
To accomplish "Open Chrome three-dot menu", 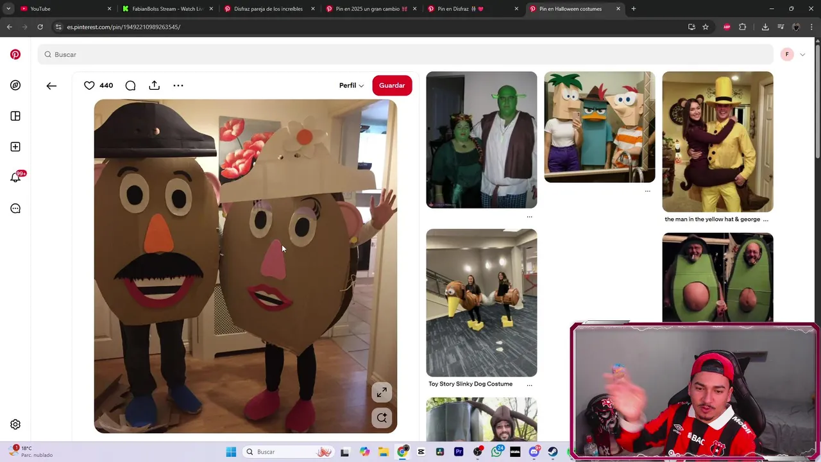I will (811, 27).
